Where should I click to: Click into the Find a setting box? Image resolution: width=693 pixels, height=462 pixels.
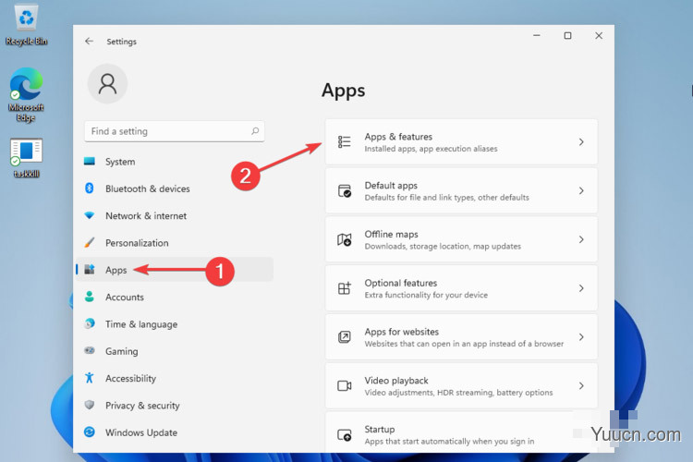tap(175, 131)
